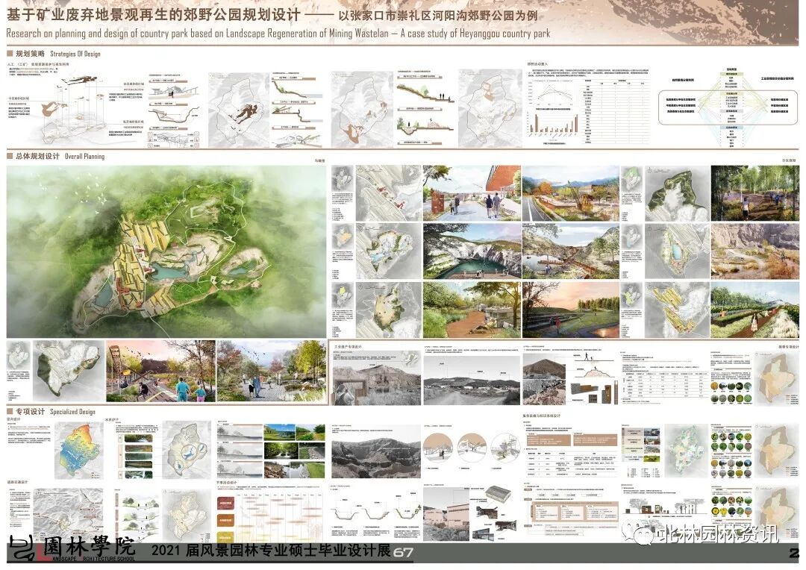Open the sunset terraced lawn rendering
This screenshot has width=806, height=570.
coord(571,310)
